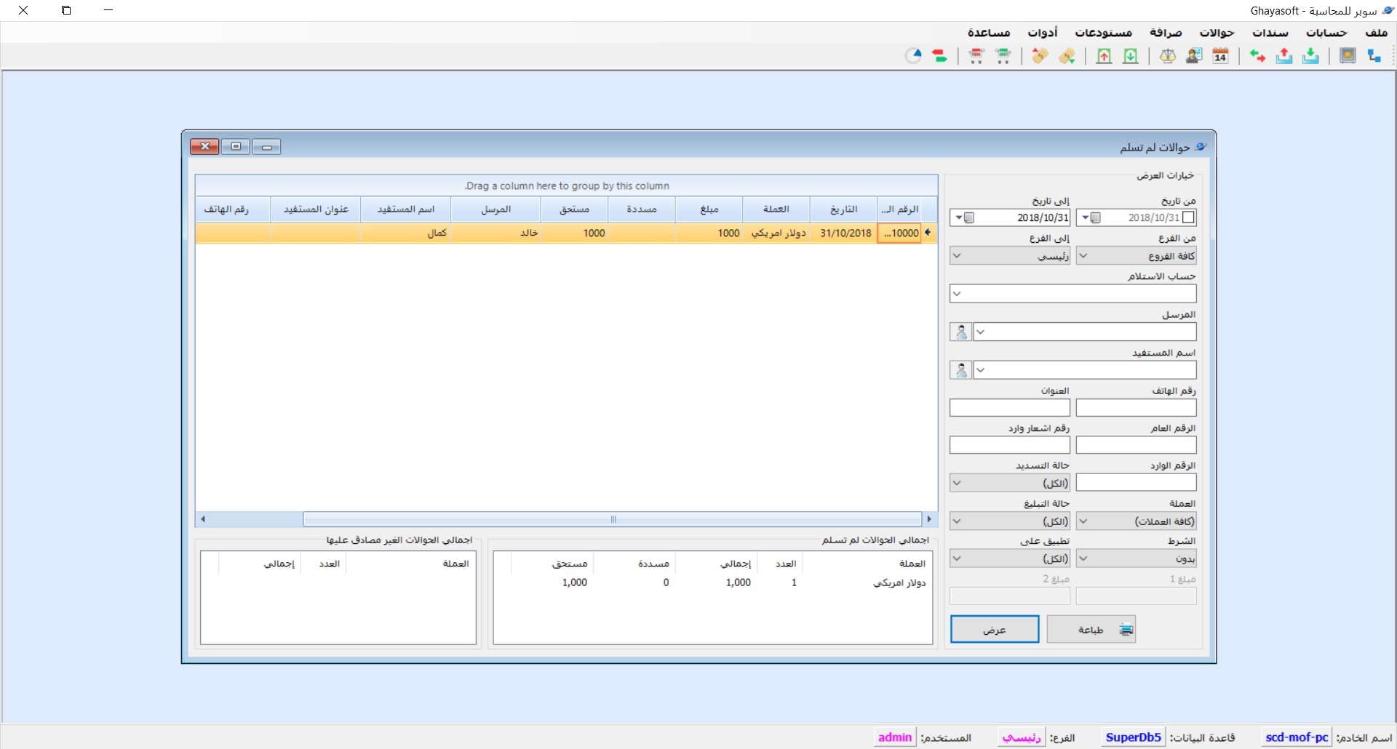This screenshot has height=749, width=1397.
Task: Open the حوالات menu
Action: 1217,33
